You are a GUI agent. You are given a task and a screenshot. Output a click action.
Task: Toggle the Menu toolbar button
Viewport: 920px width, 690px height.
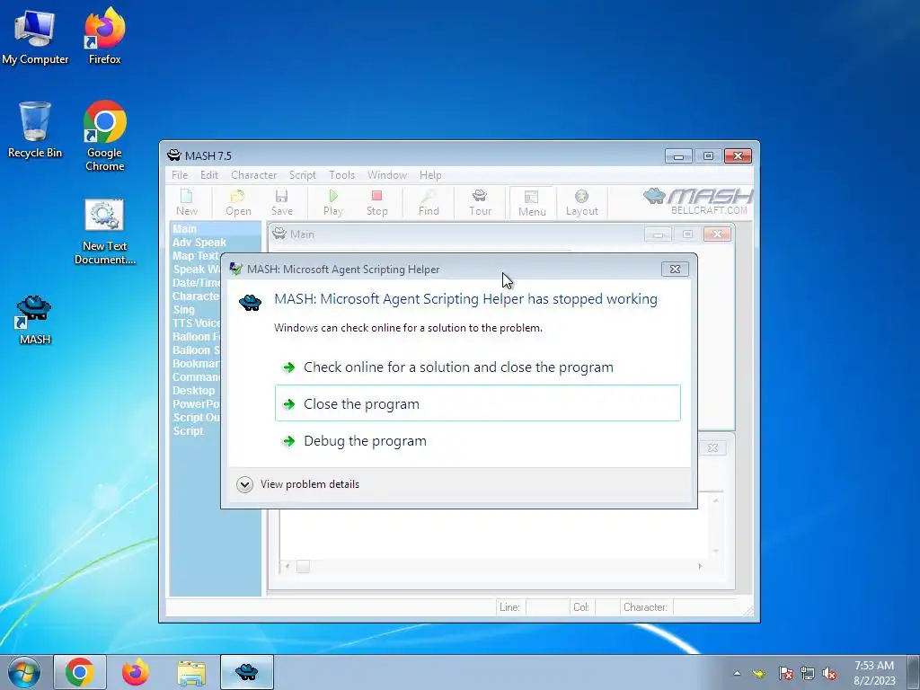[532, 203]
